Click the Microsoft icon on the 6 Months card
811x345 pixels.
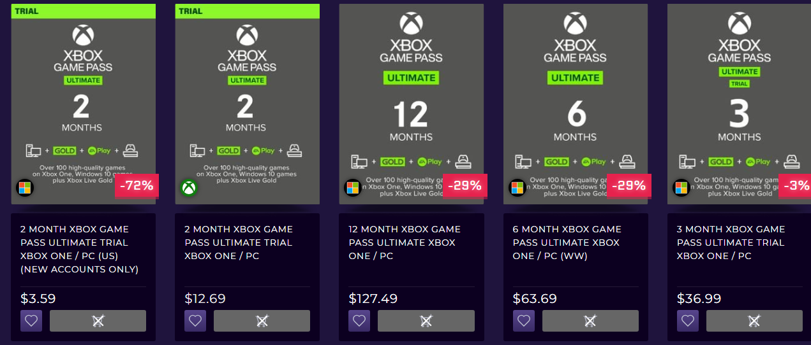click(x=517, y=188)
